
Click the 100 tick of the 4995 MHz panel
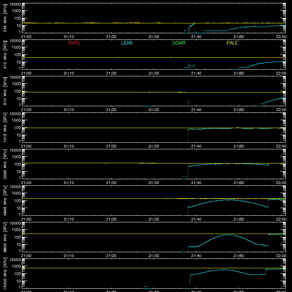(18, 201)
